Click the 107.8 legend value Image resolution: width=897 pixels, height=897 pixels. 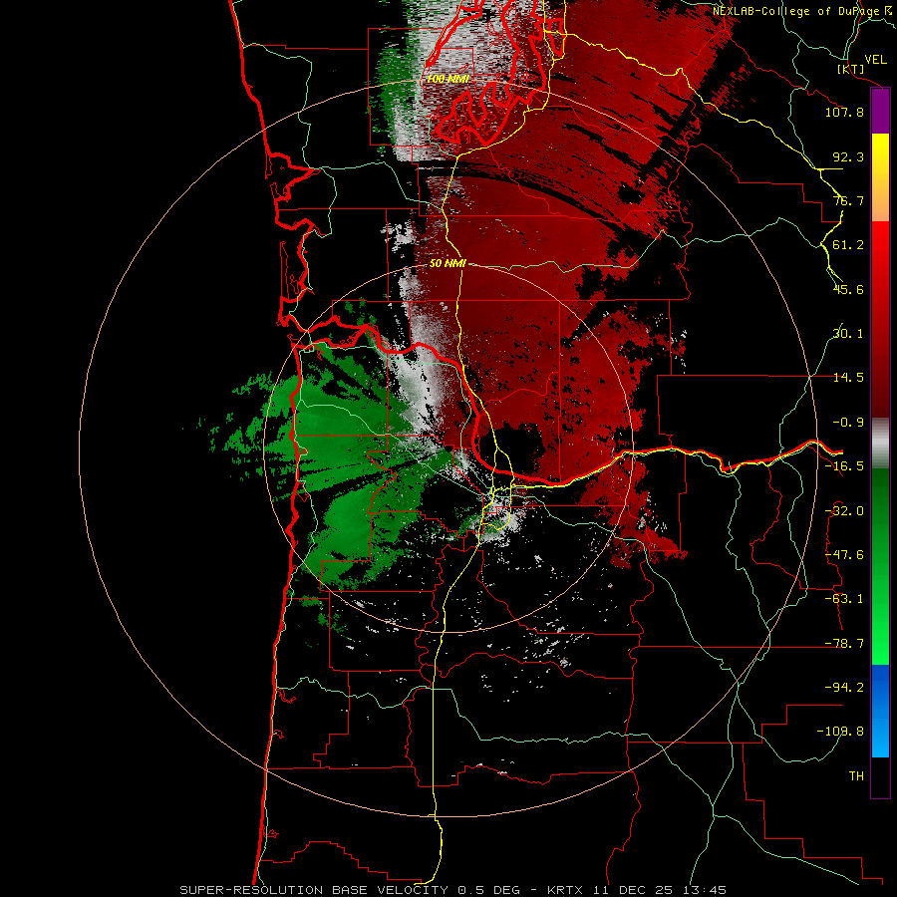pos(844,112)
